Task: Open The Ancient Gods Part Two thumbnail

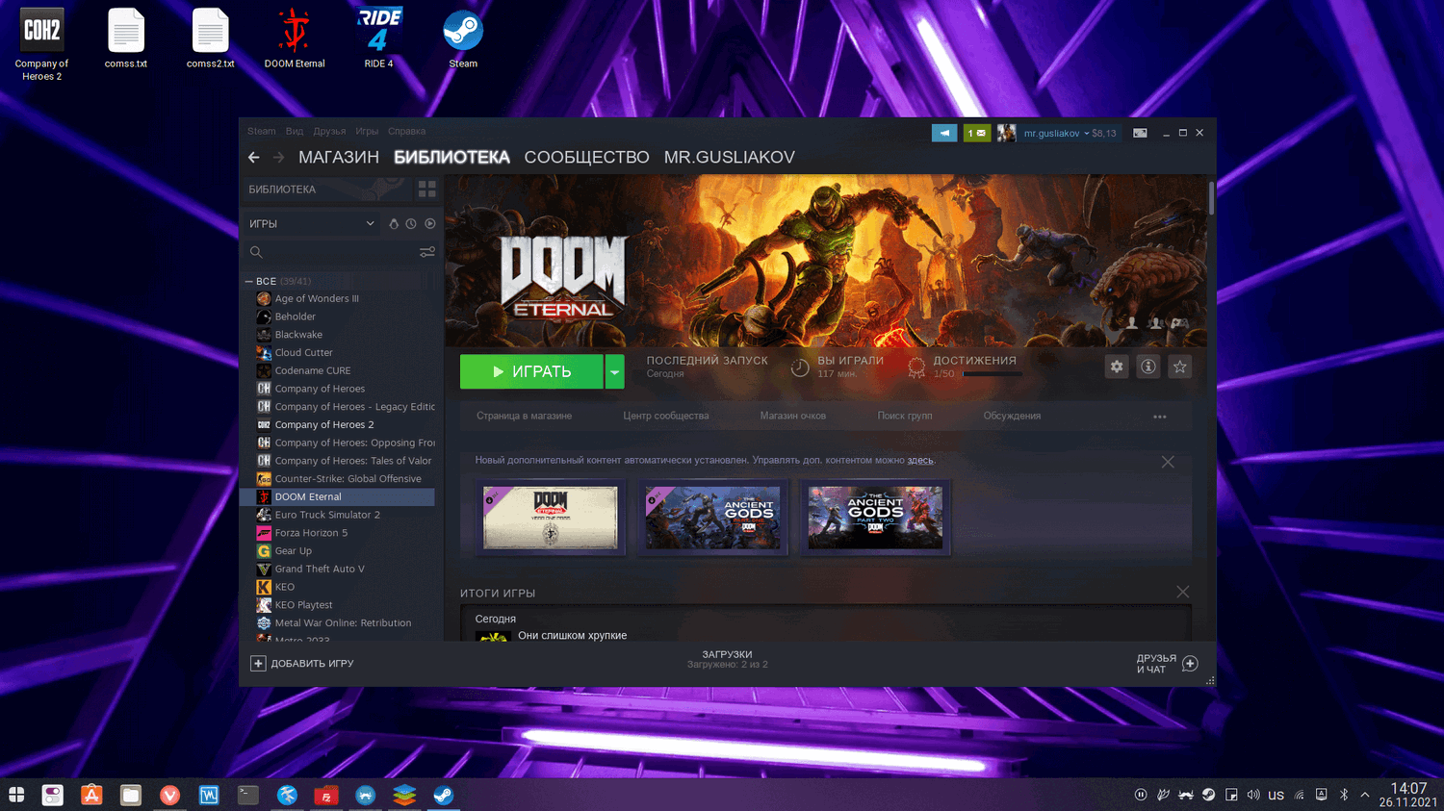Action: pos(875,518)
